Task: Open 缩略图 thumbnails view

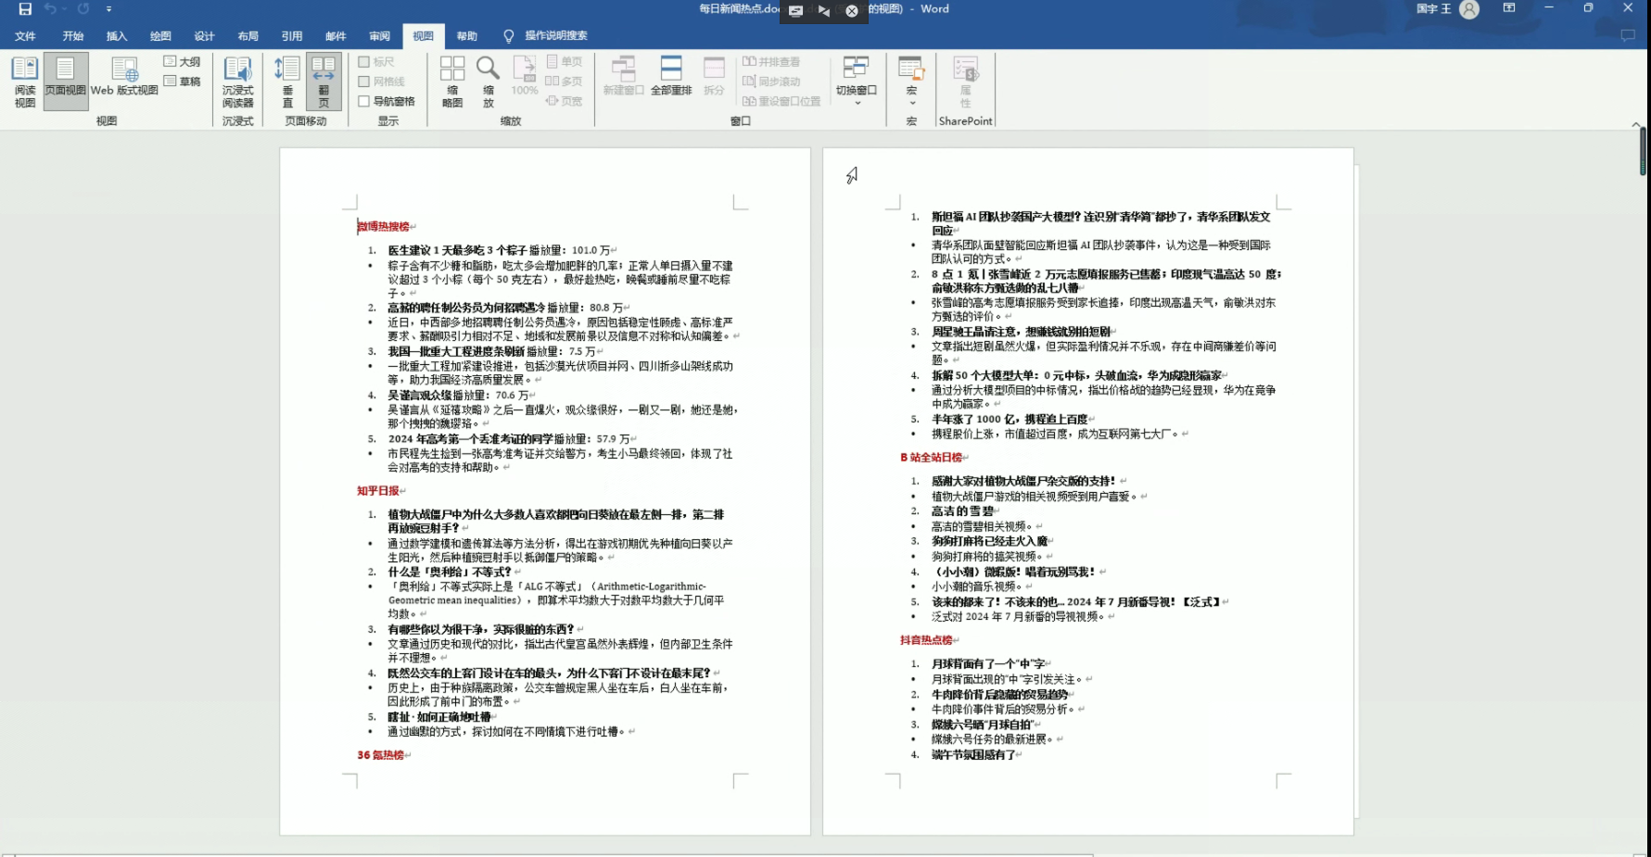Action: tap(452, 81)
